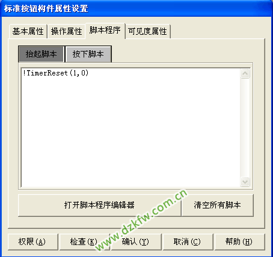Click the 权限(A) button

click(33, 242)
